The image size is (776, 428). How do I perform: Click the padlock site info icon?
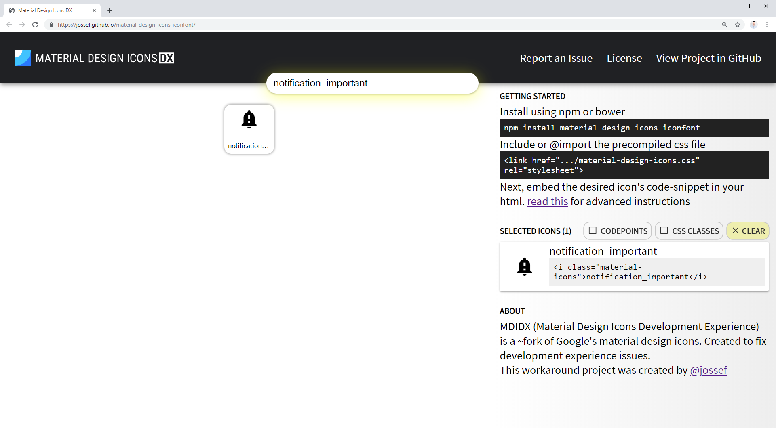coord(51,25)
